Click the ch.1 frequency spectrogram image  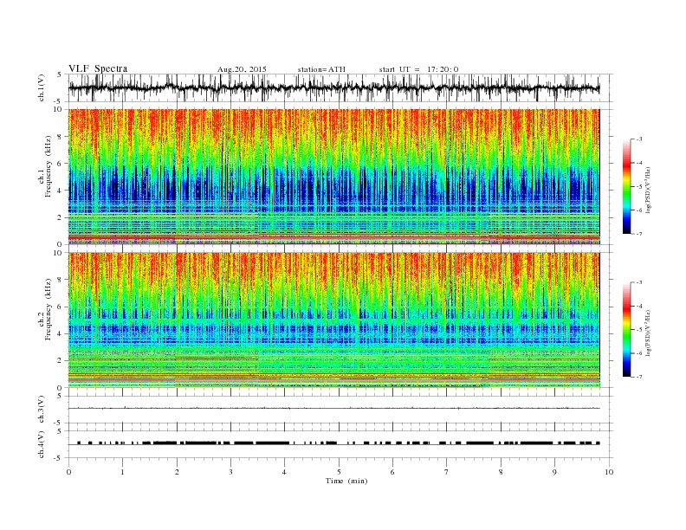pos(333,177)
